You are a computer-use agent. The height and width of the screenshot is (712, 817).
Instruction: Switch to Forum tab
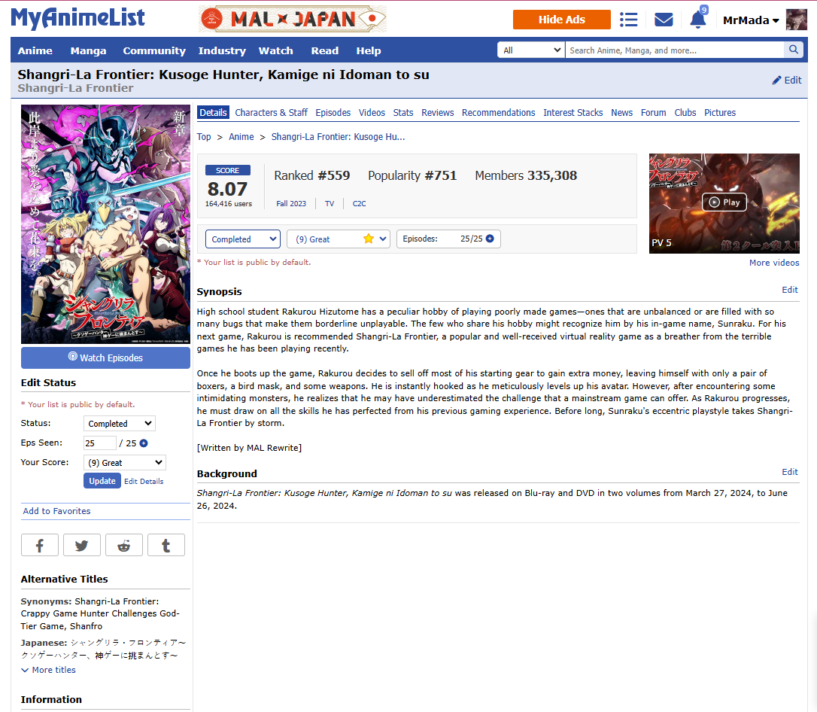(654, 113)
